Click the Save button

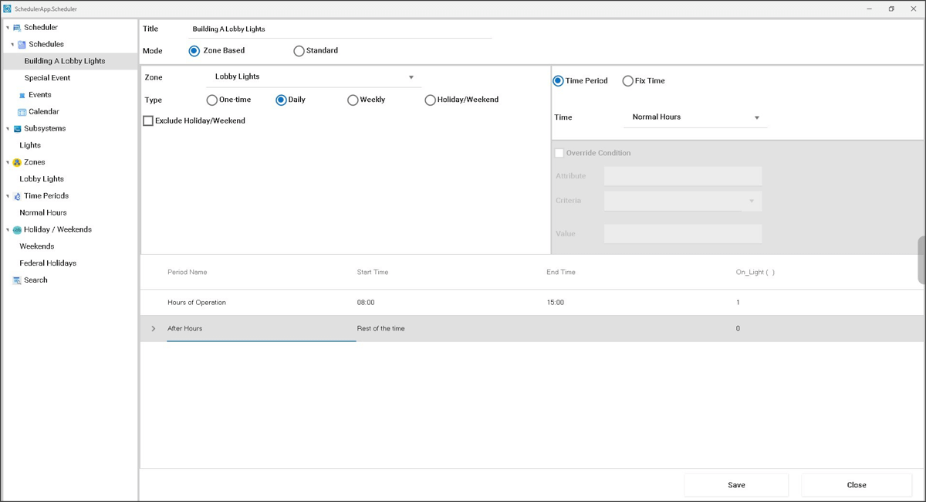tap(736, 485)
